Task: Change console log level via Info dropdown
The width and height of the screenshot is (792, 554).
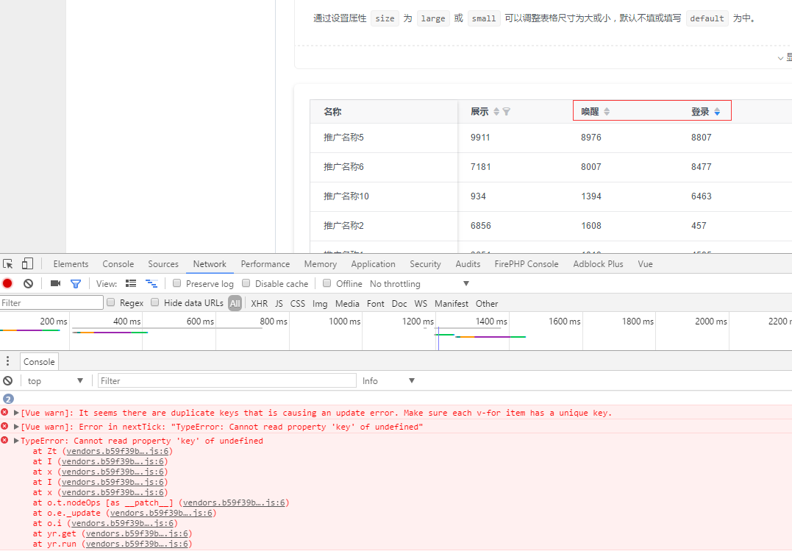Action: 388,380
